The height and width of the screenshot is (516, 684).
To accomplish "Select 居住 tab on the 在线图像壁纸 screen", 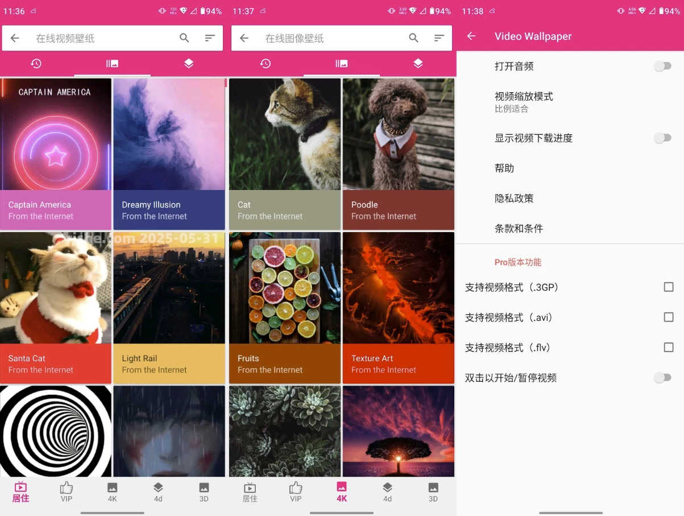I will click(250, 492).
